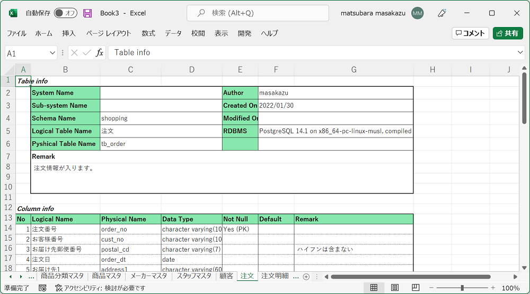Click the vertical scrollbar down arrow

(524, 268)
